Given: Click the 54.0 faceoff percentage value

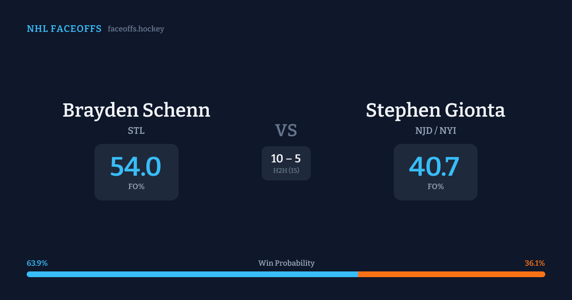Looking at the screenshot, I should click(x=136, y=167).
